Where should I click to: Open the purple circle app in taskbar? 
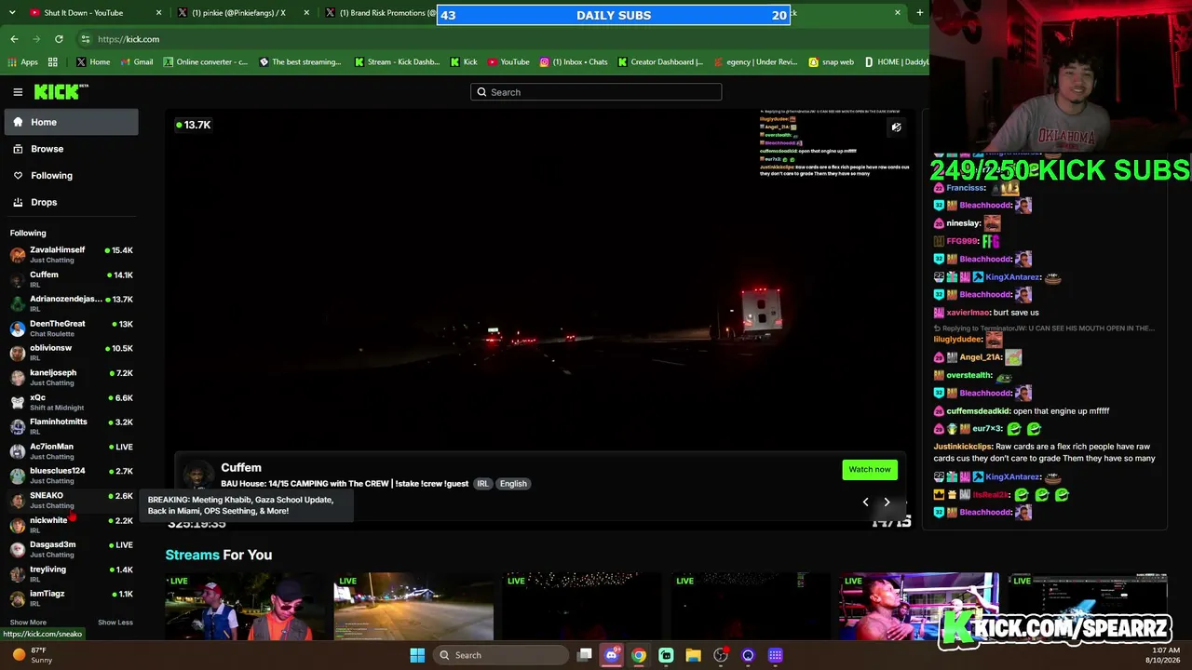[748, 655]
